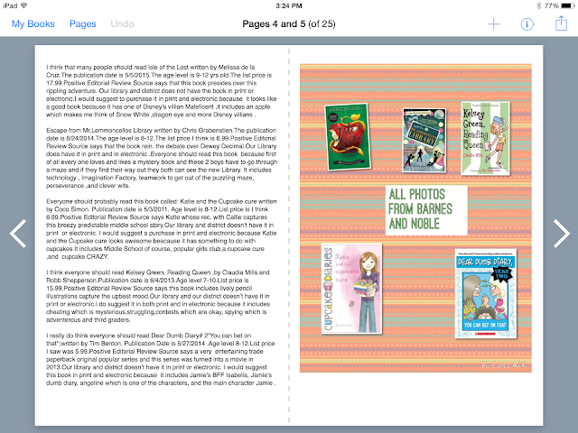The image size is (578, 433).
Task: Tap paragraph starting 'Everyone should probably read'
Action: [x=161, y=229]
